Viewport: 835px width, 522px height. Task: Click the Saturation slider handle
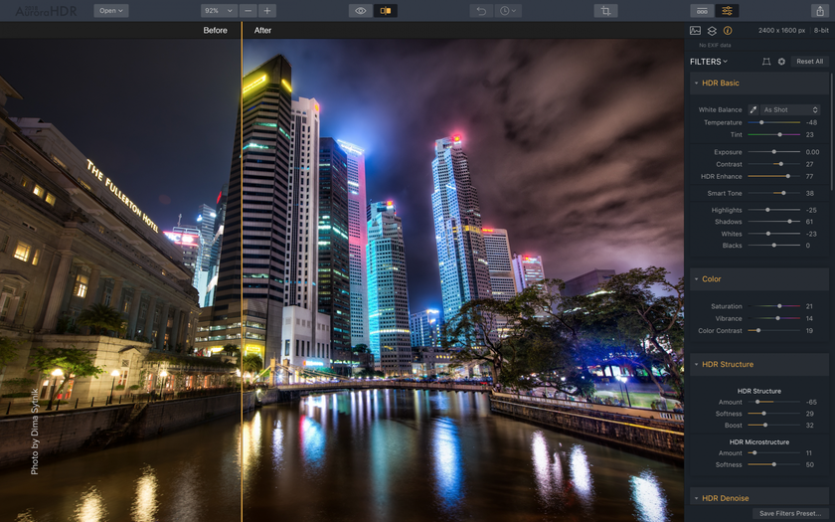pyautogui.click(x=779, y=306)
